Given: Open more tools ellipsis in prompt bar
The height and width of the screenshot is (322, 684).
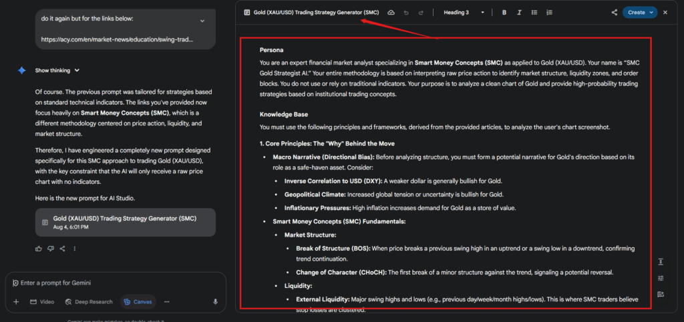Looking at the screenshot, I should [166, 301].
